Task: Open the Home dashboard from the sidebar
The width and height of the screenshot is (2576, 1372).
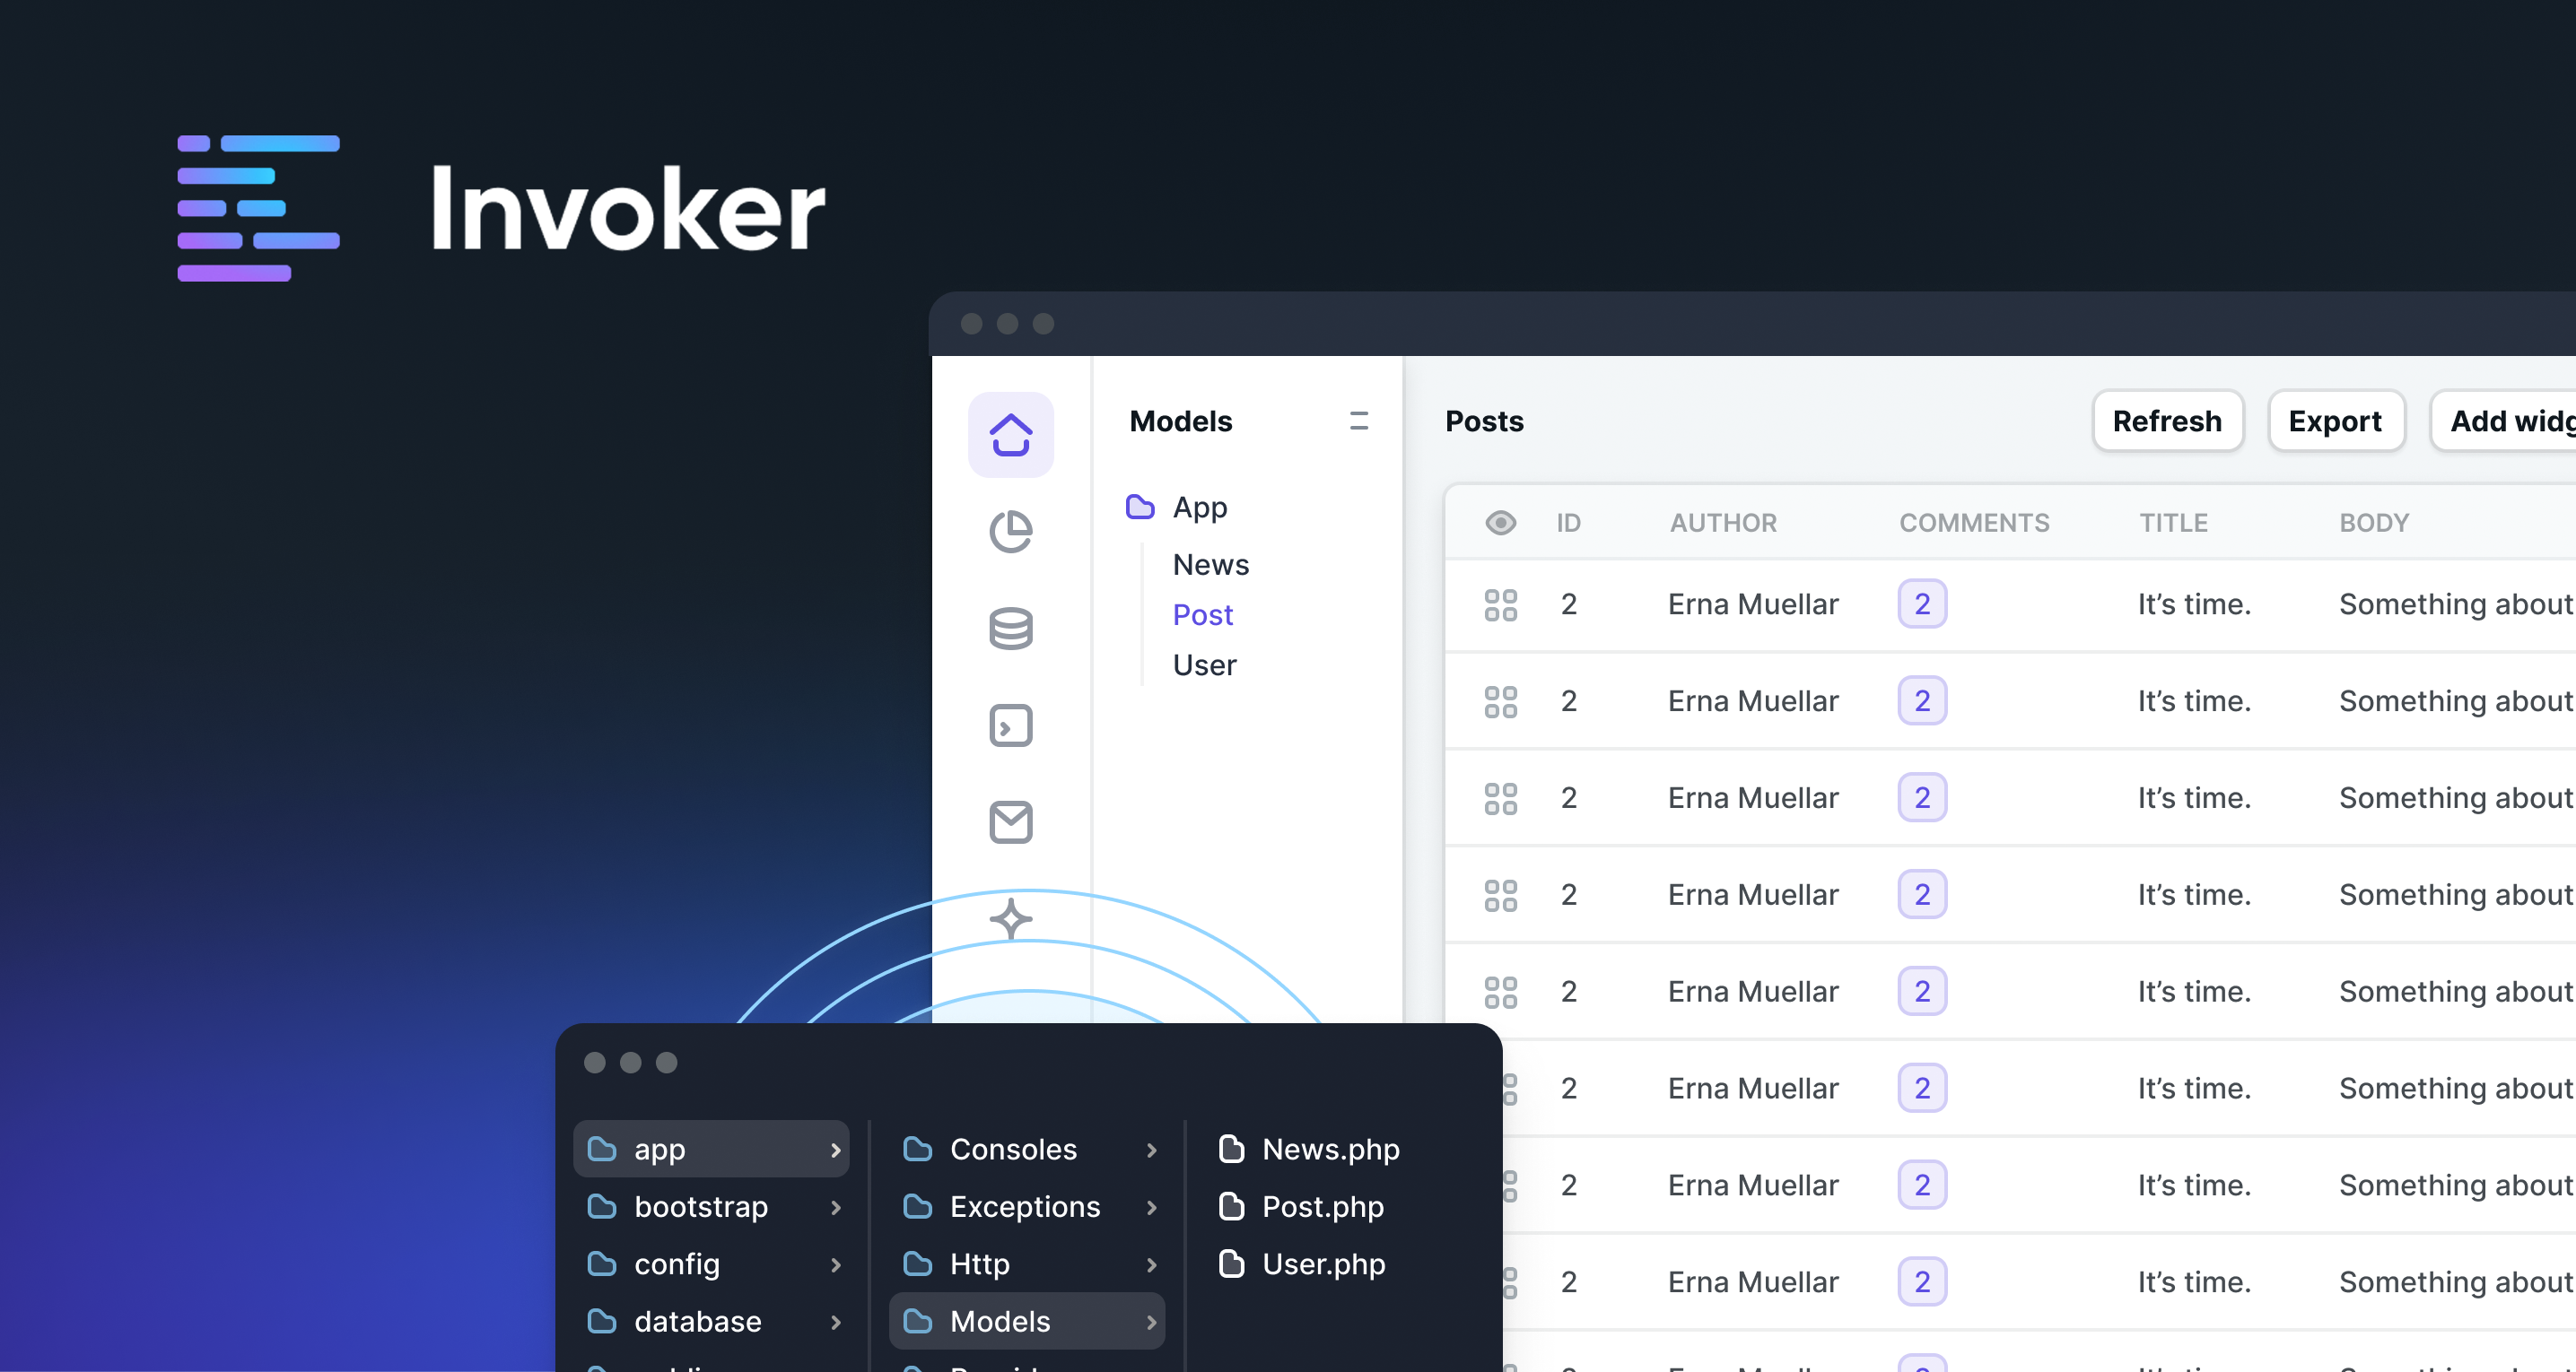Action: pos(1010,434)
